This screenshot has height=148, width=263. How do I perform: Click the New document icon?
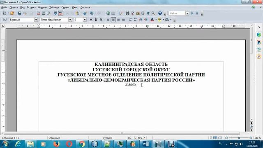coord(5,13)
